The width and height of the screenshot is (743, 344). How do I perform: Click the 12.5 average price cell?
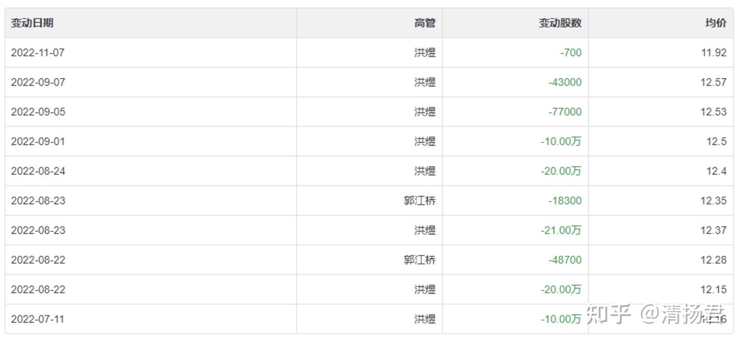tap(717, 141)
